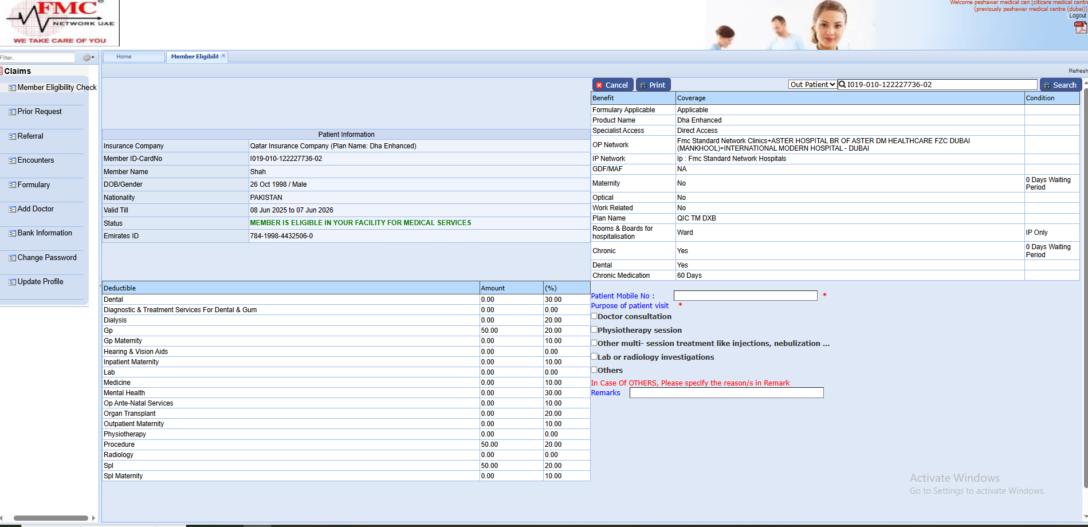1088x527 pixels.
Task: Click the Add Doctor sidebar icon
Action: [x=12, y=210]
